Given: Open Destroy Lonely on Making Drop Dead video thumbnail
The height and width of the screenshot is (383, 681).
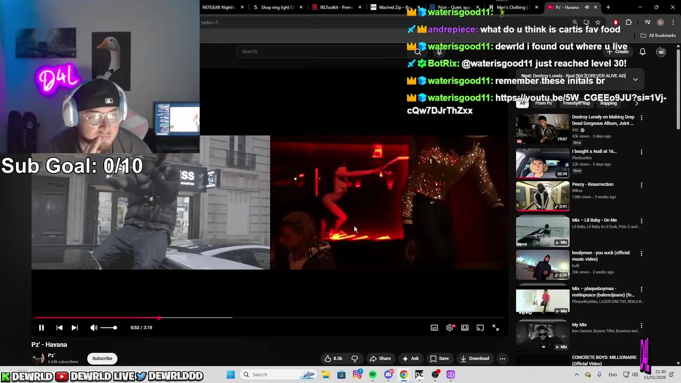Looking at the screenshot, I should [x=542, y=129].
